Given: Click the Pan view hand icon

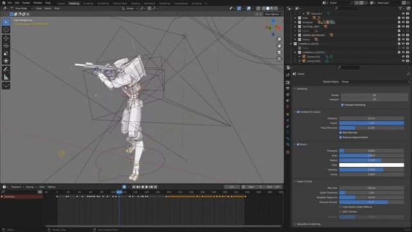Looking at the screenshot, I should tap(279, 46).
